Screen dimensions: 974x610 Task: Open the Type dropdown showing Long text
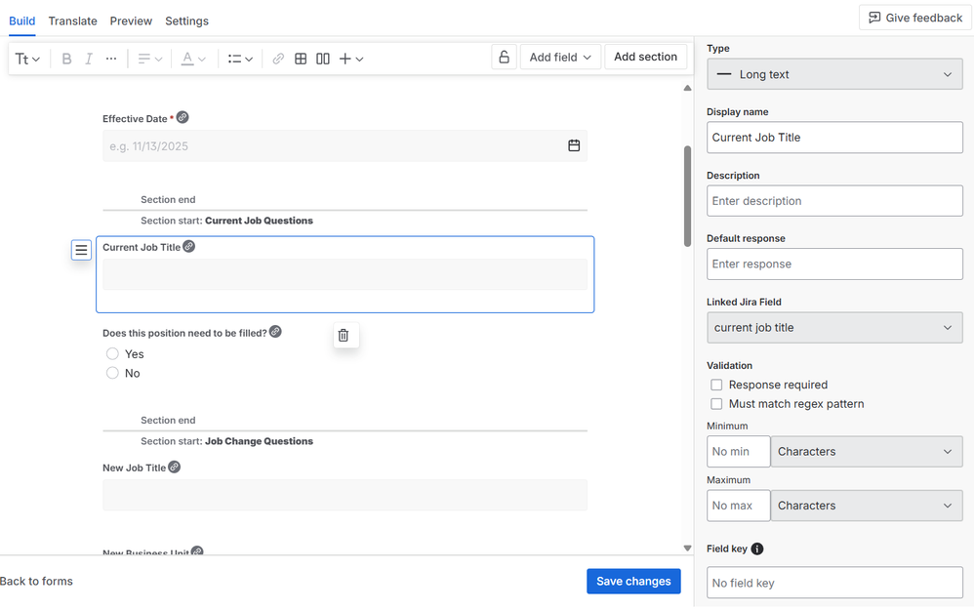(x=834, y=73)
